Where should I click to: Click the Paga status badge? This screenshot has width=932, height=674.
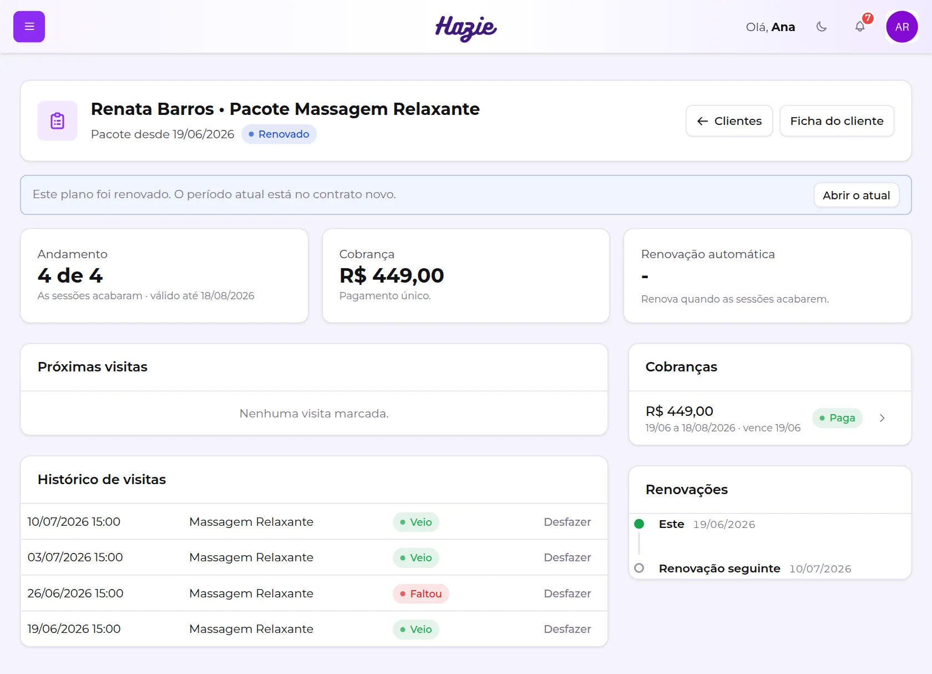coord(837,418)
